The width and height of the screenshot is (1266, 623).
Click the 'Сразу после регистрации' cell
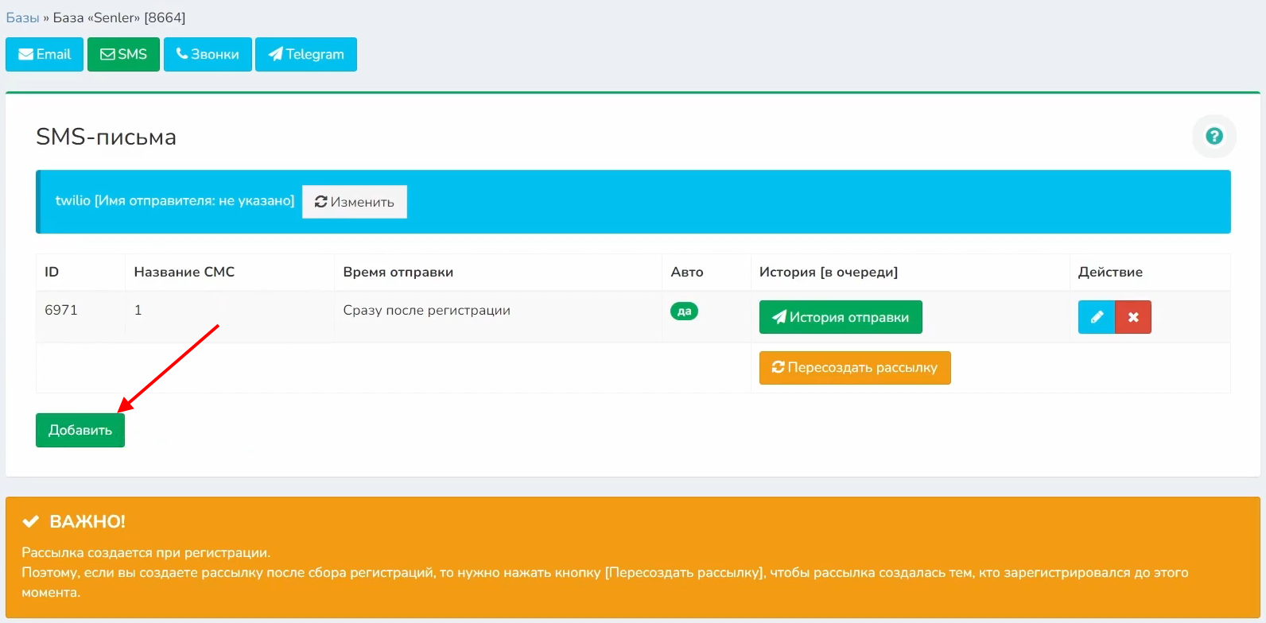pyautogui.click(x=426, y=310)
